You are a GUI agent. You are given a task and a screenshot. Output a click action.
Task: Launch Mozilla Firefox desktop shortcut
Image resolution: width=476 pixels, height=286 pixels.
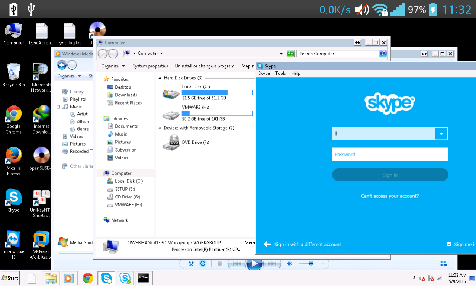pos(14,161)
